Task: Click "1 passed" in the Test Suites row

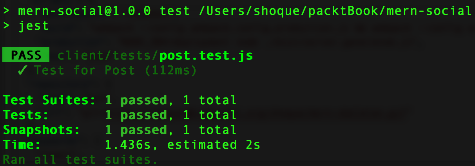Action: 136,101
